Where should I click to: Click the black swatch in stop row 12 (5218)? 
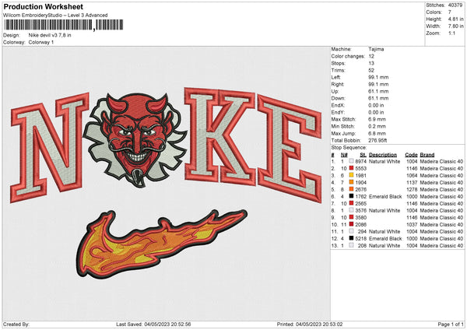(352, 238)
